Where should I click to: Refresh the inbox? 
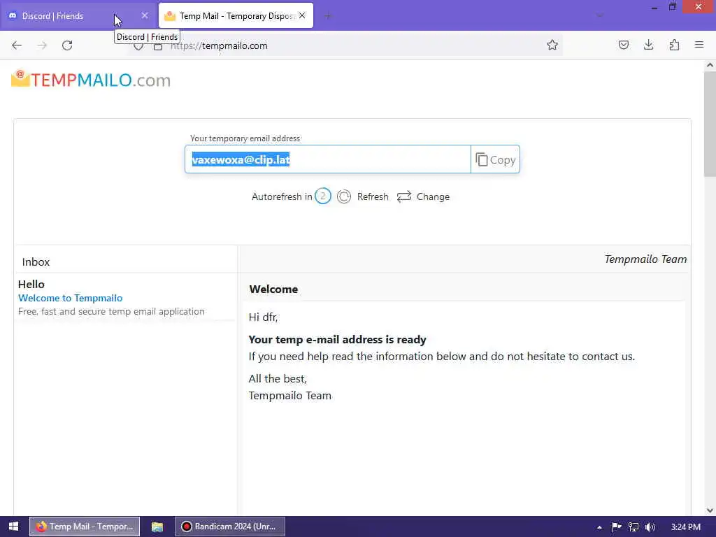(x=363, y=196)
